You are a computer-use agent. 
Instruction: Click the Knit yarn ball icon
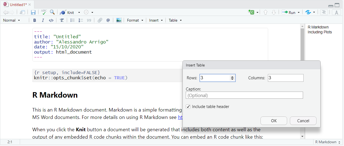(63, 12)
